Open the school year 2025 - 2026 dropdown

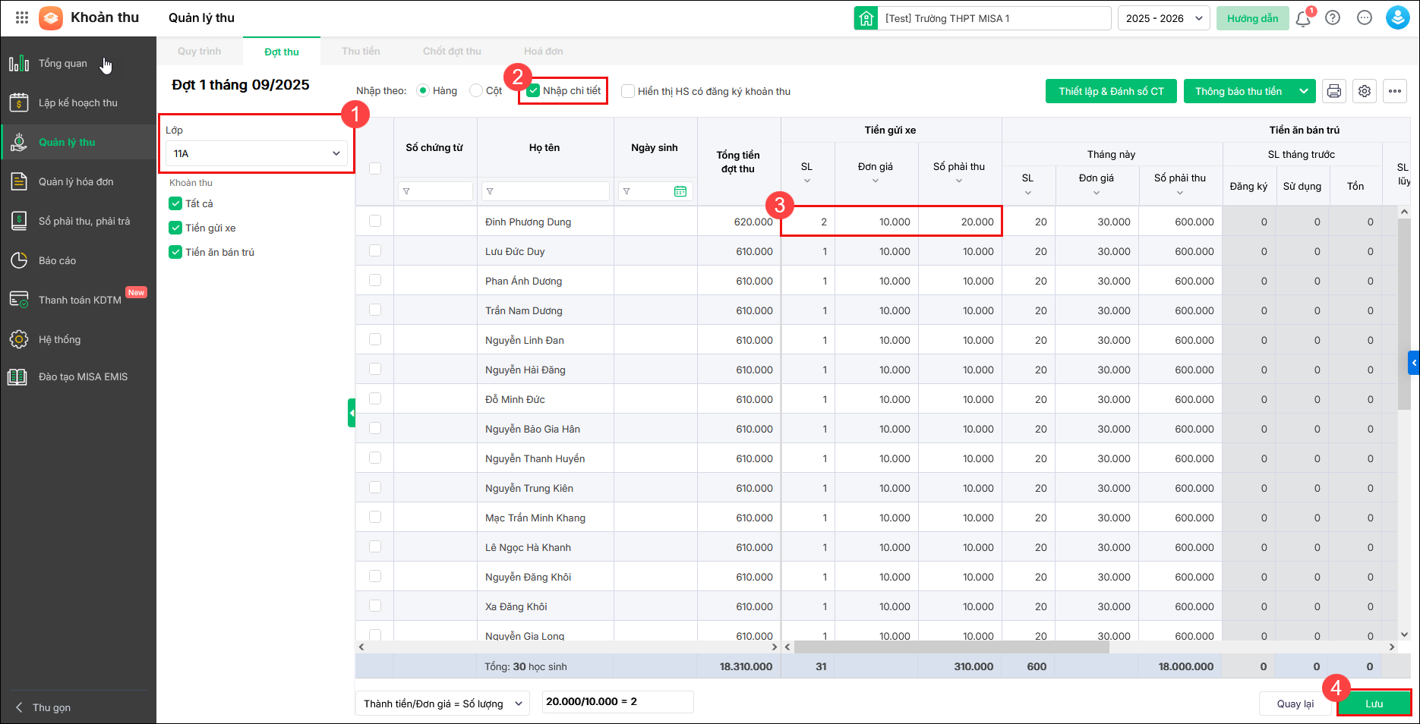click(1164, 18)
